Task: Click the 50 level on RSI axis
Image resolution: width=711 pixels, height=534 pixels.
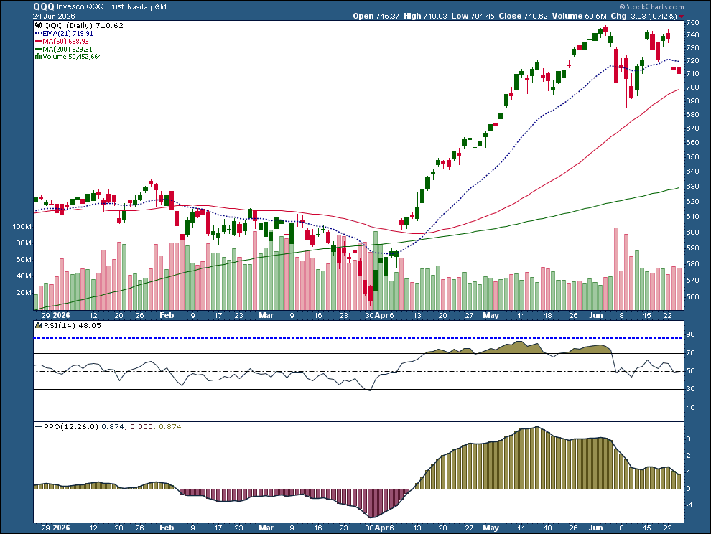Action: (691, 371)
